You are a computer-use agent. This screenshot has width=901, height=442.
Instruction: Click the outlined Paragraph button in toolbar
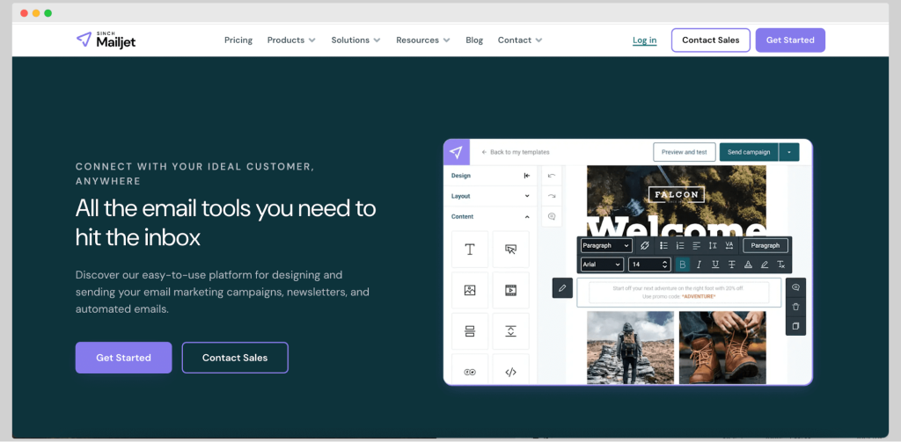click(765, 246)
